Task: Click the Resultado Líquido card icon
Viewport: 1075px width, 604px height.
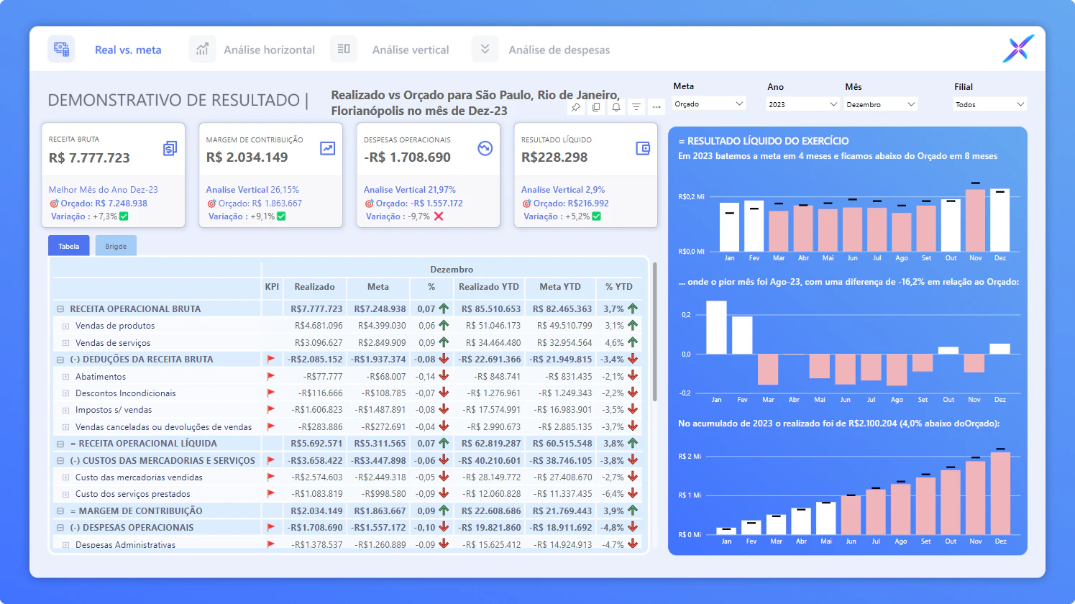Action: click(x=643, y=148)
